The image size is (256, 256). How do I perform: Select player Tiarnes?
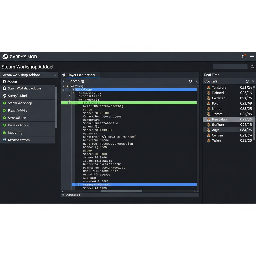(228, 114)
